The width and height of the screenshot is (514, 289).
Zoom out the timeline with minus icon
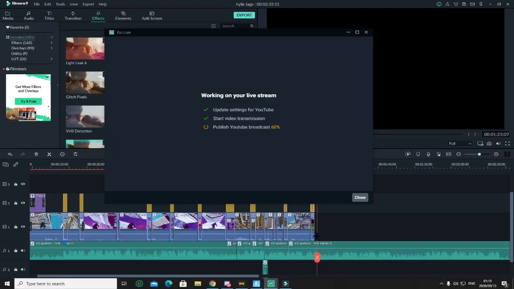point(459,154)
